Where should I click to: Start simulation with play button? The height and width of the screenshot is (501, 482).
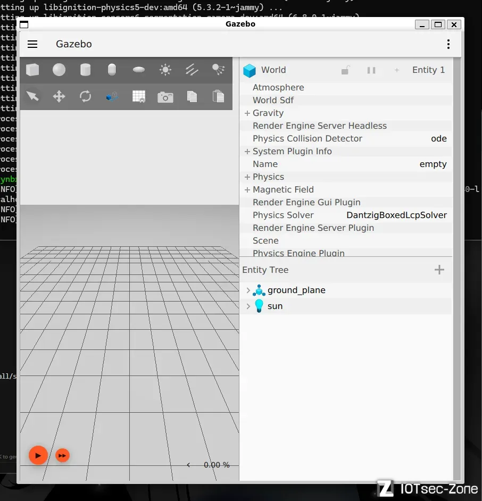tap(38, 455)
